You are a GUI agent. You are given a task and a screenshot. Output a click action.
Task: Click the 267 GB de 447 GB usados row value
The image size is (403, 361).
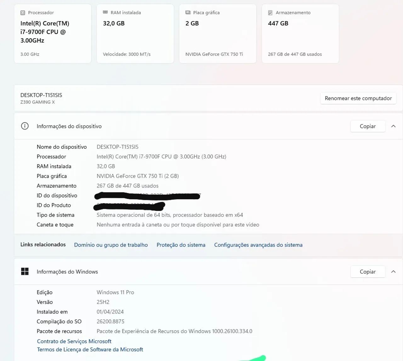[128, 186]
